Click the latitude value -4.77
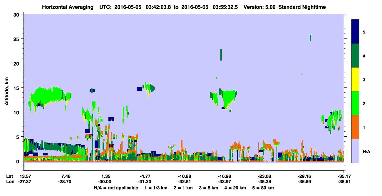The height and width of the screenshot is (196, 382). pyautogui.click(x=144, y=176)
